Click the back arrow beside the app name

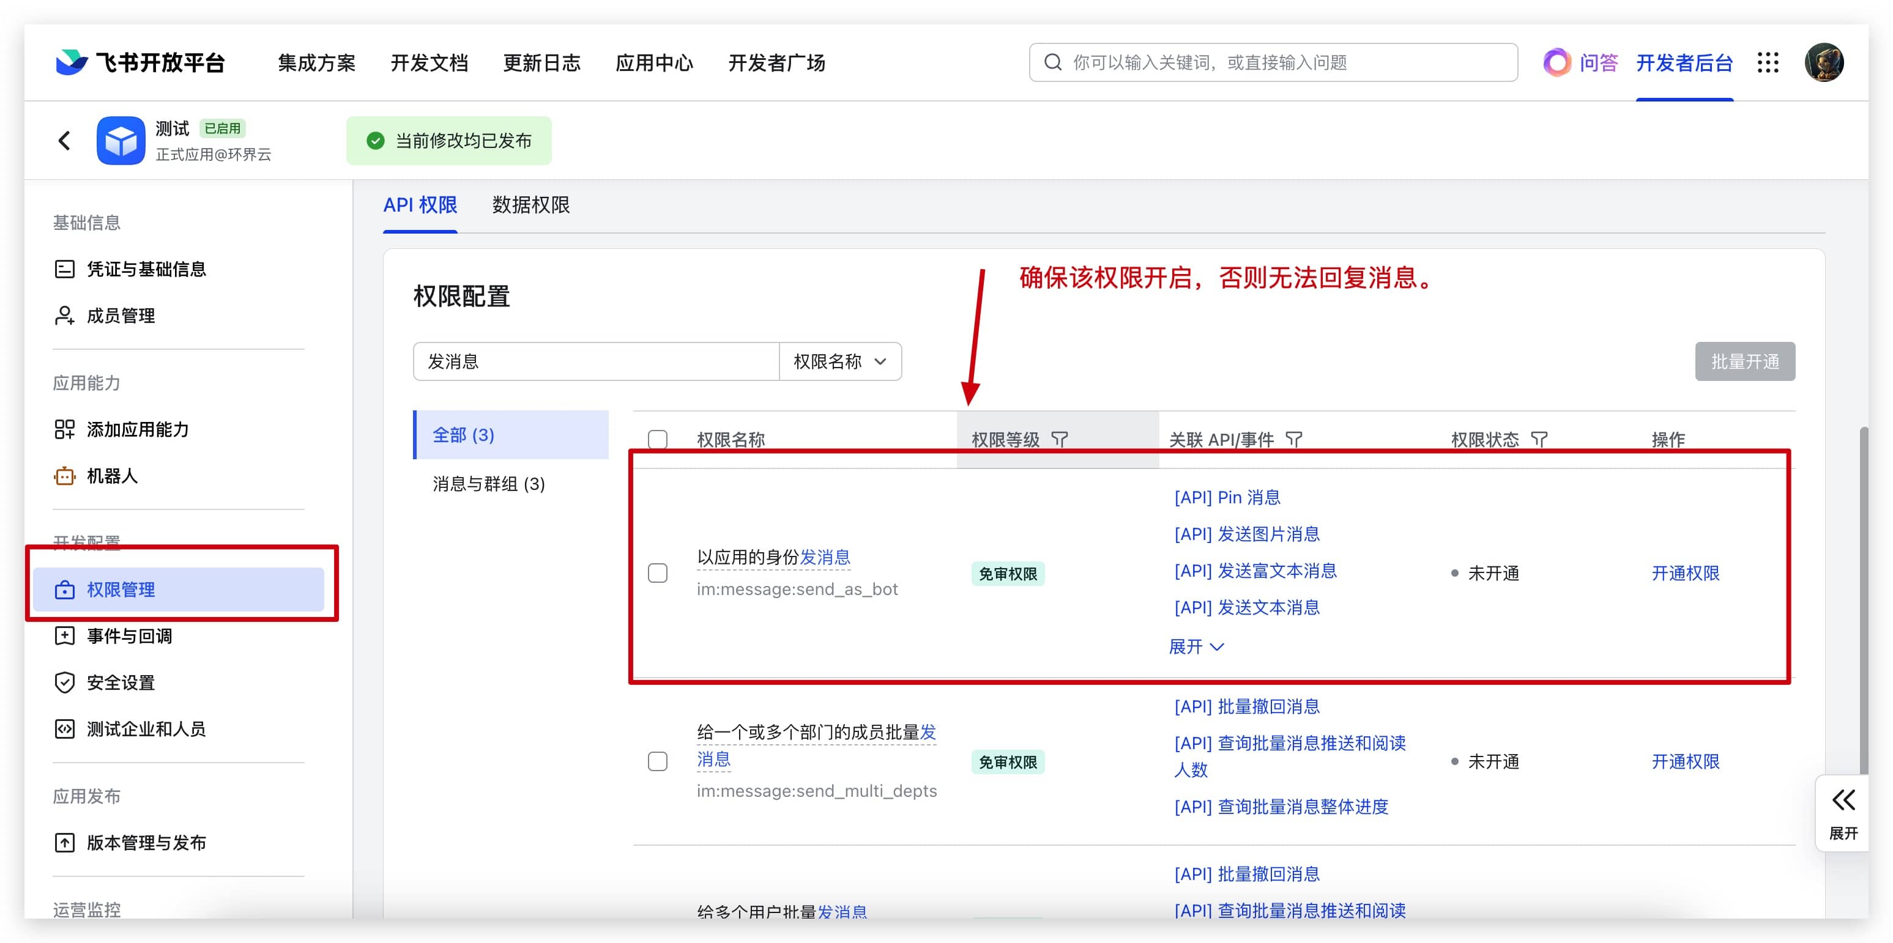[65, 140]
